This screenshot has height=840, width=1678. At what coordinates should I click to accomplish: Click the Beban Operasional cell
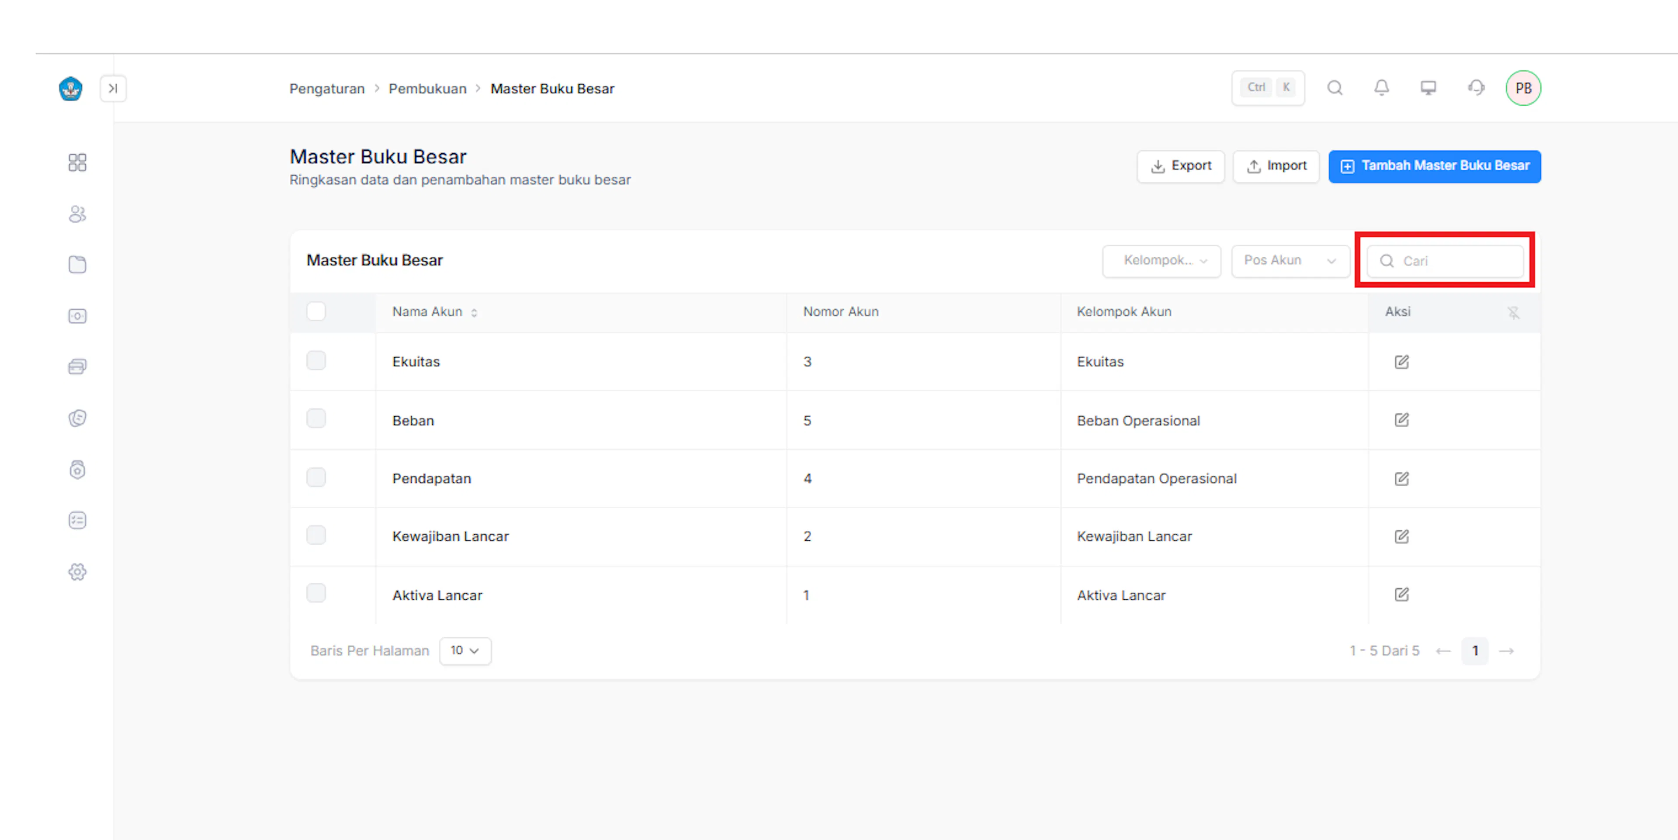(1138, 421)
